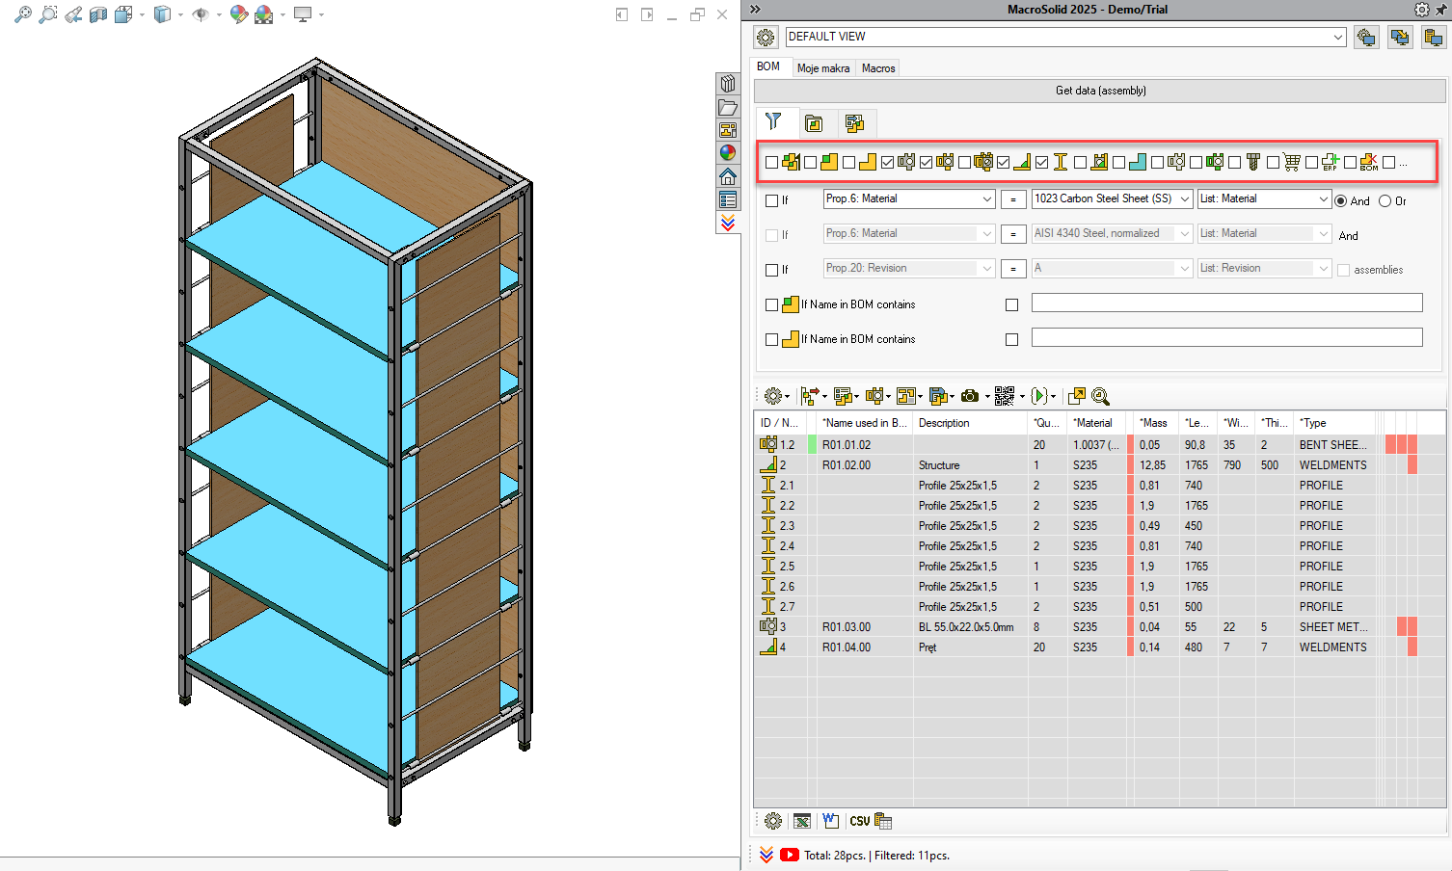The image size is (1452, 871).
Task: Click the MacroSolid red chevron task pane tab
Action: 728,223
